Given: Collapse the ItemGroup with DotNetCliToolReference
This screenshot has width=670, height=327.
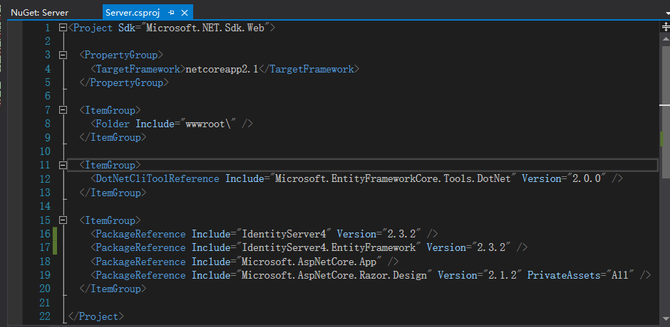Looking at the screenshot, I should click(63, 165).
